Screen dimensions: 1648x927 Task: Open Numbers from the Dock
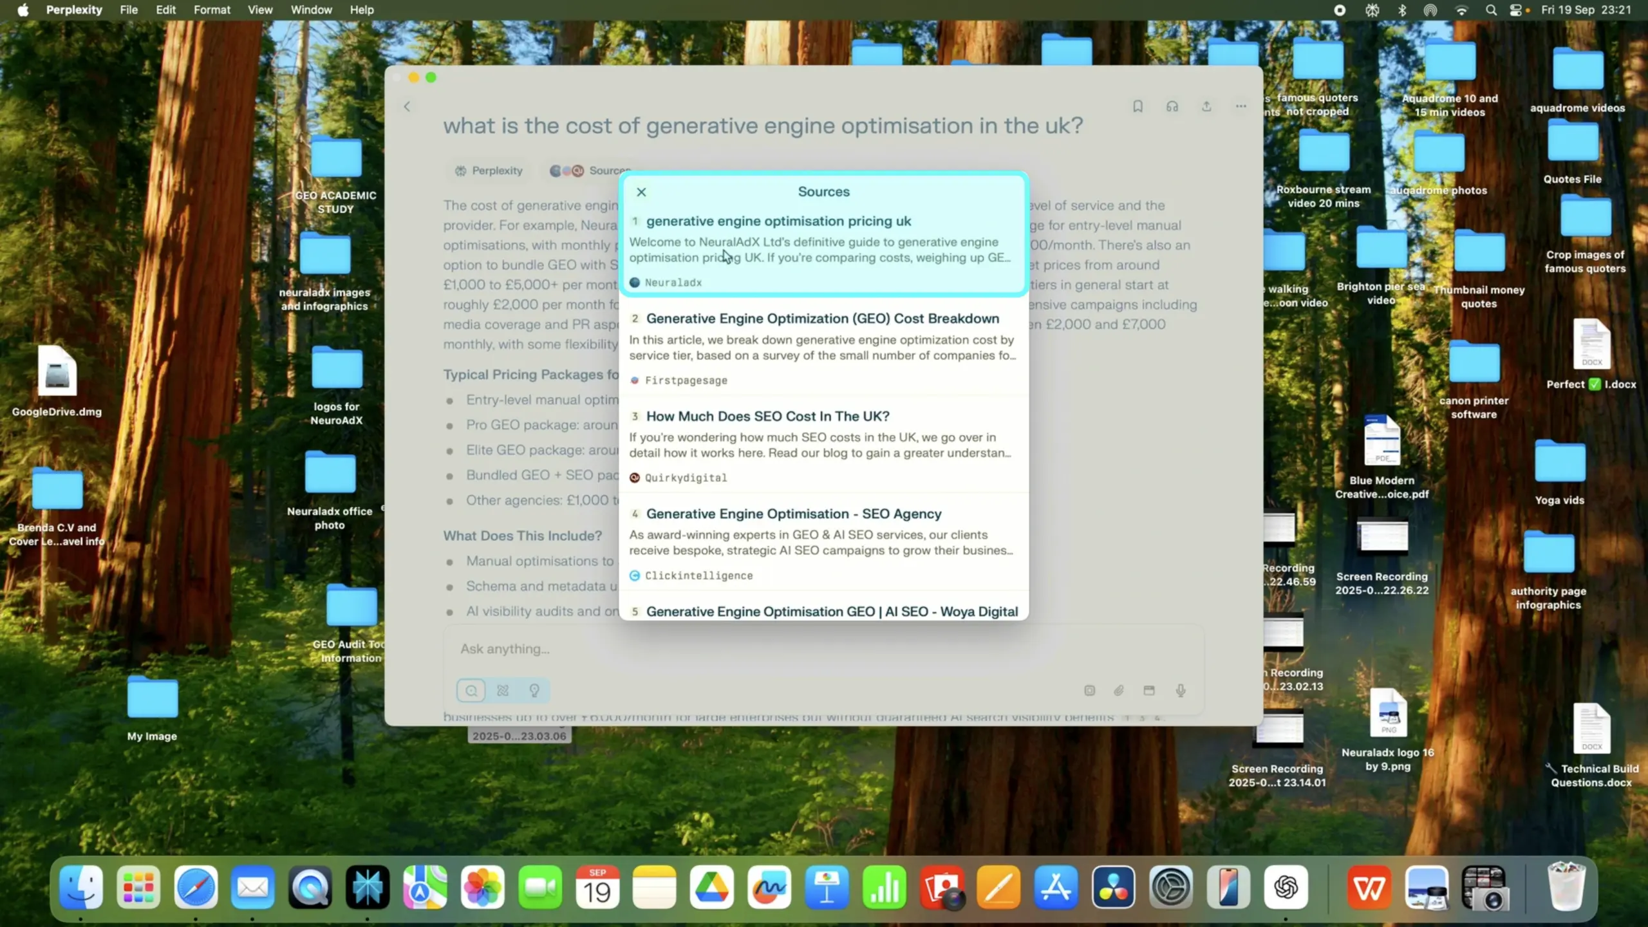click(x=884, y=887)
